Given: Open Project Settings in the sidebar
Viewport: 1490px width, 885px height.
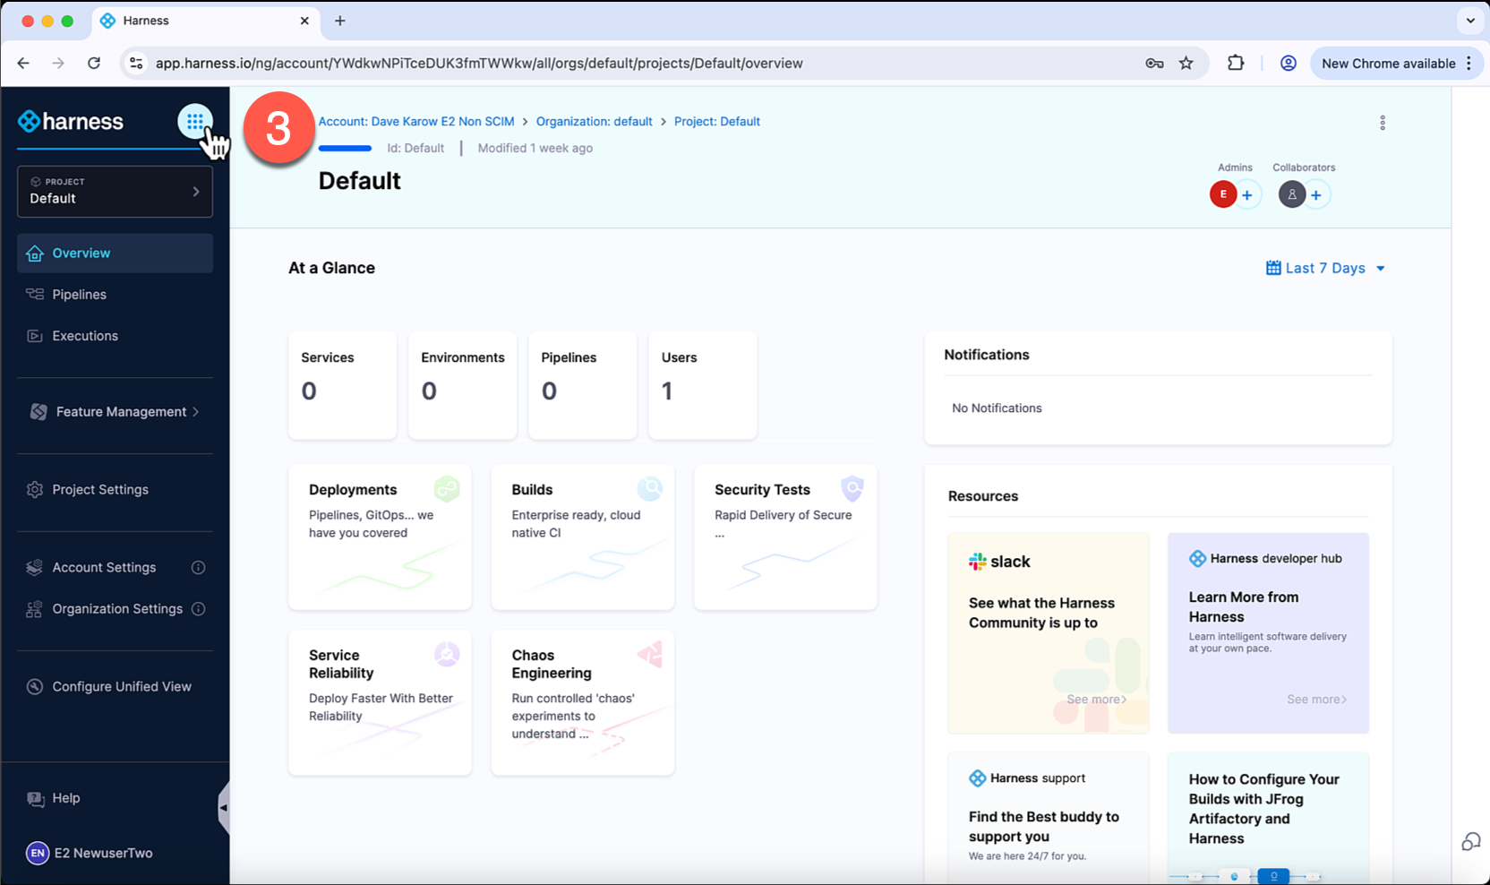Looking at the screenshot, I should point(99,490).
